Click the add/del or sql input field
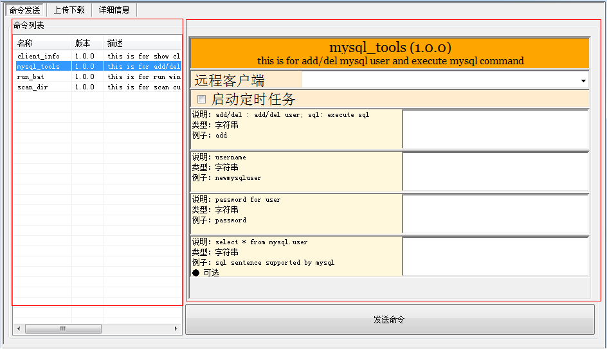Viewport: 607px width, 349px height. (x=496, y=129)
